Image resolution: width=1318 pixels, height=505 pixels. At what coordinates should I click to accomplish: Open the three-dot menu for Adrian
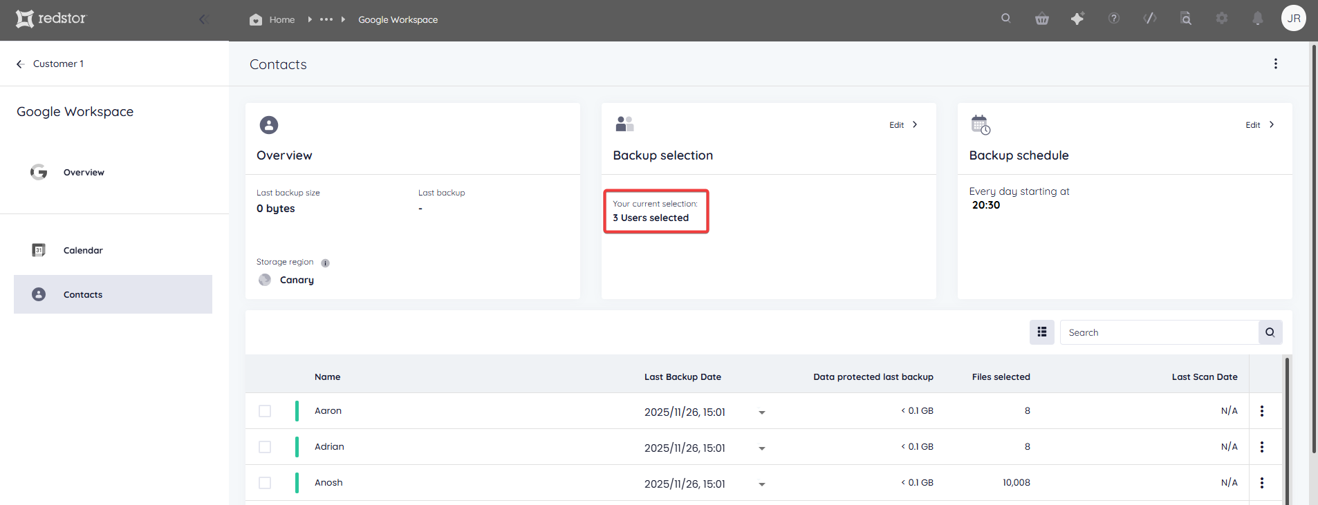coord(1262,447)
